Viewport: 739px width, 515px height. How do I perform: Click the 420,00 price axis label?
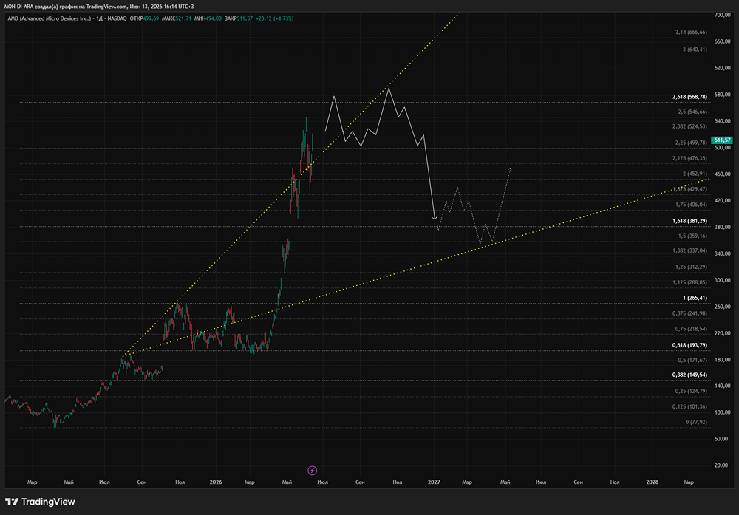click(x=722, y=200)
